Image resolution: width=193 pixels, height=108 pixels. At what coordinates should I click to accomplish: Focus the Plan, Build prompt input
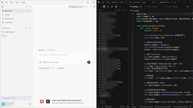click(x=65, y=55)
